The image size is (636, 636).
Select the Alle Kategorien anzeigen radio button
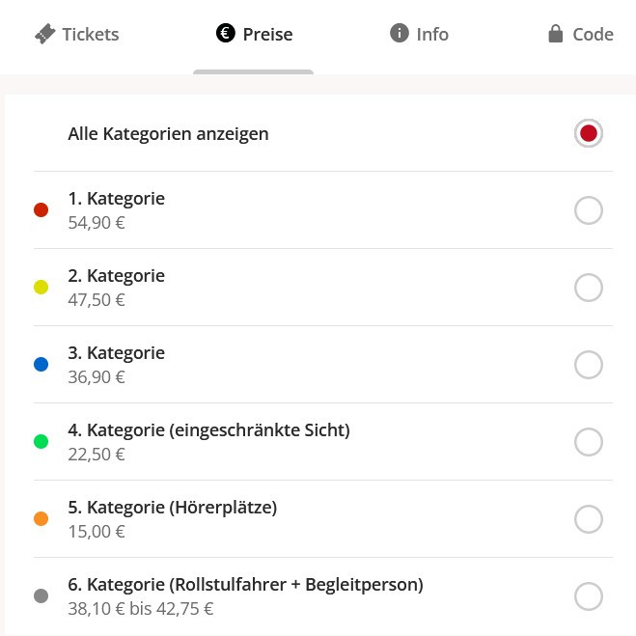click(589, 133)
